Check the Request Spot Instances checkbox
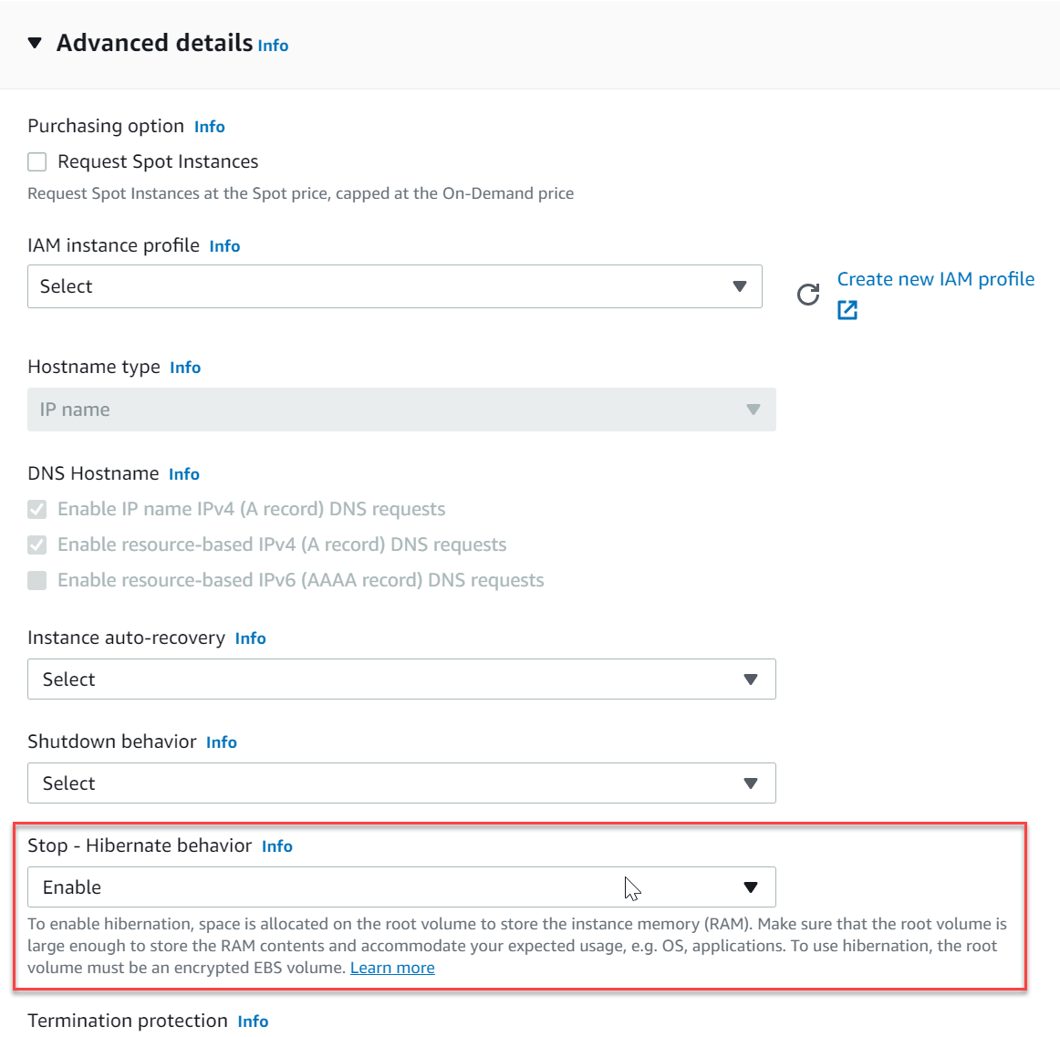 click(37, 162)
